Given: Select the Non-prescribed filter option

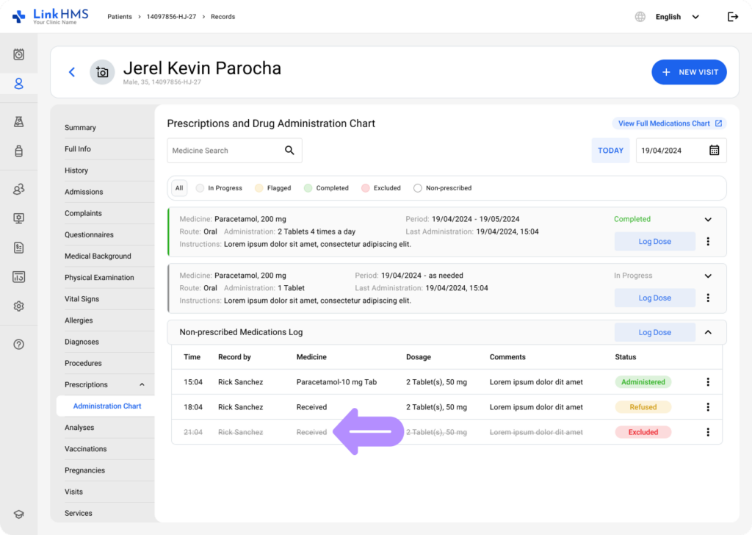Looking at the screenshot, I should 442,188.
